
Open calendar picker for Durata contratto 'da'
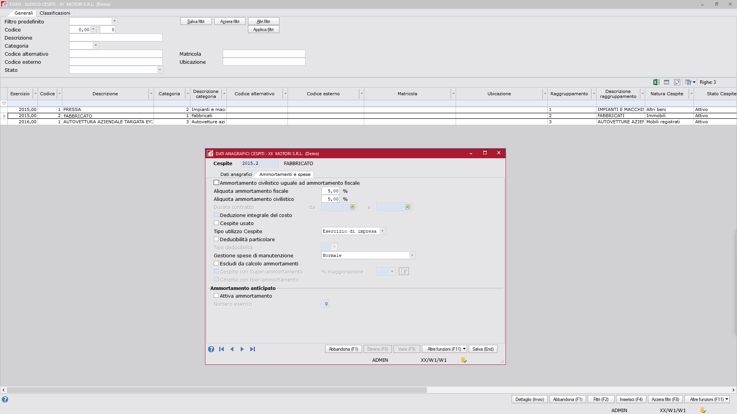(353, 207)
